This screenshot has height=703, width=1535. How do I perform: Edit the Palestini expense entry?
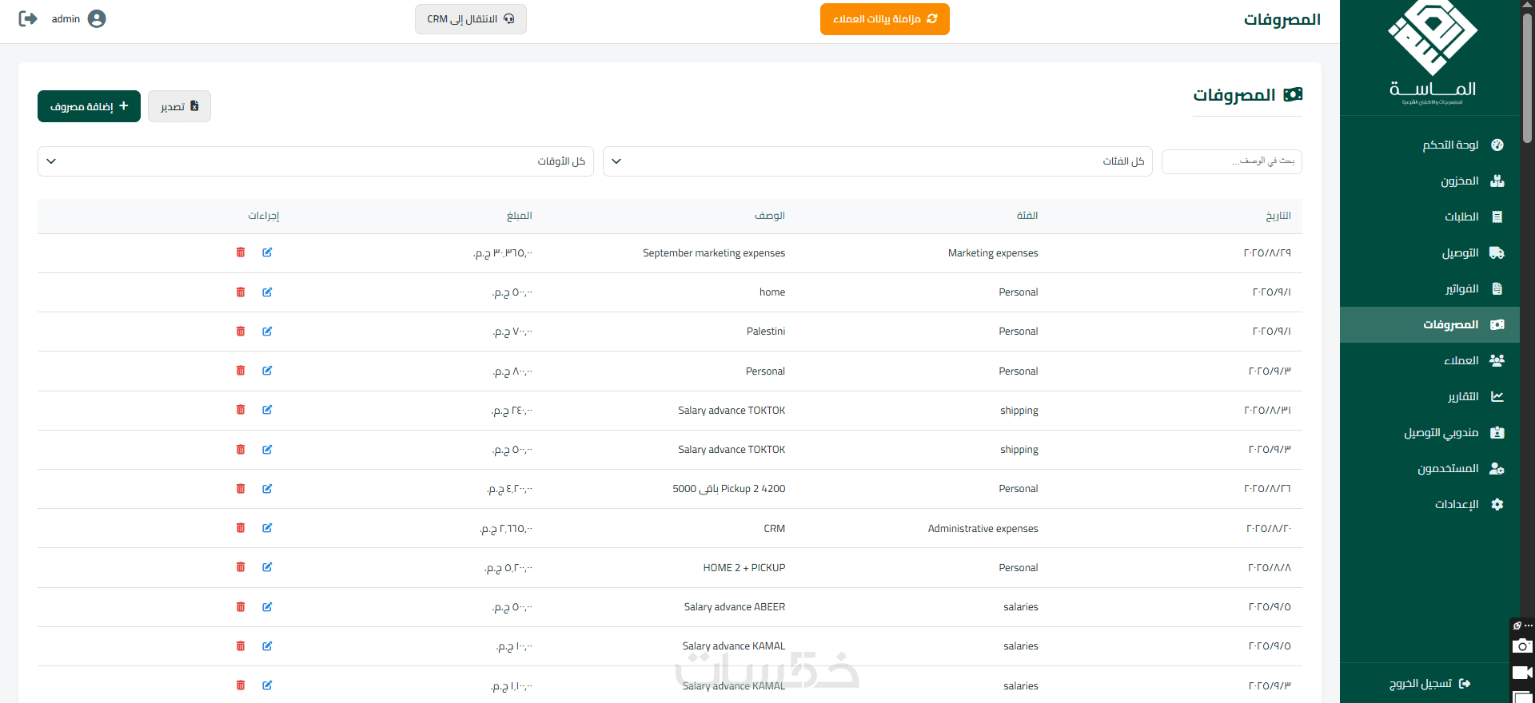267,331
